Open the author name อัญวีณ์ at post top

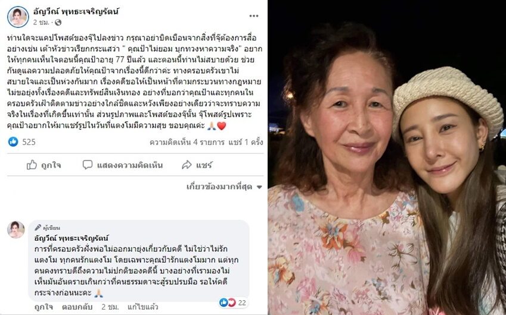76,12
